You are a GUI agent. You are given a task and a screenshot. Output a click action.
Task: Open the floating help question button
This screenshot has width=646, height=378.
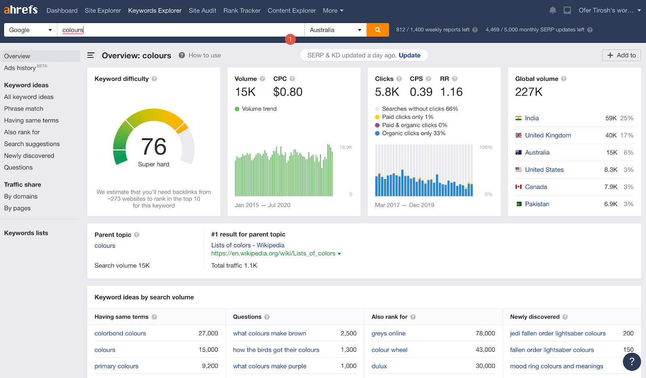[632, 362]
